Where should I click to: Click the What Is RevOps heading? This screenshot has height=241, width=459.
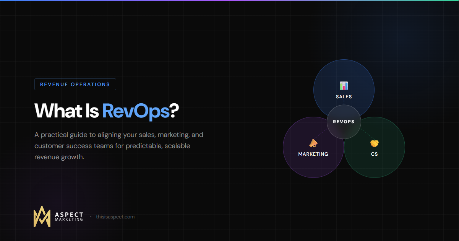coord(107,111)
